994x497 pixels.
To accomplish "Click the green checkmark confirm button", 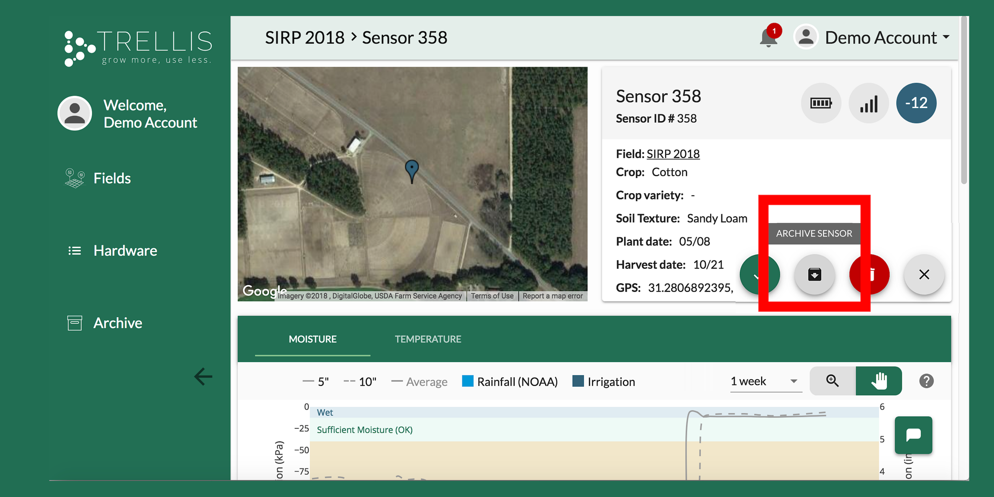I will pos(753,275).
